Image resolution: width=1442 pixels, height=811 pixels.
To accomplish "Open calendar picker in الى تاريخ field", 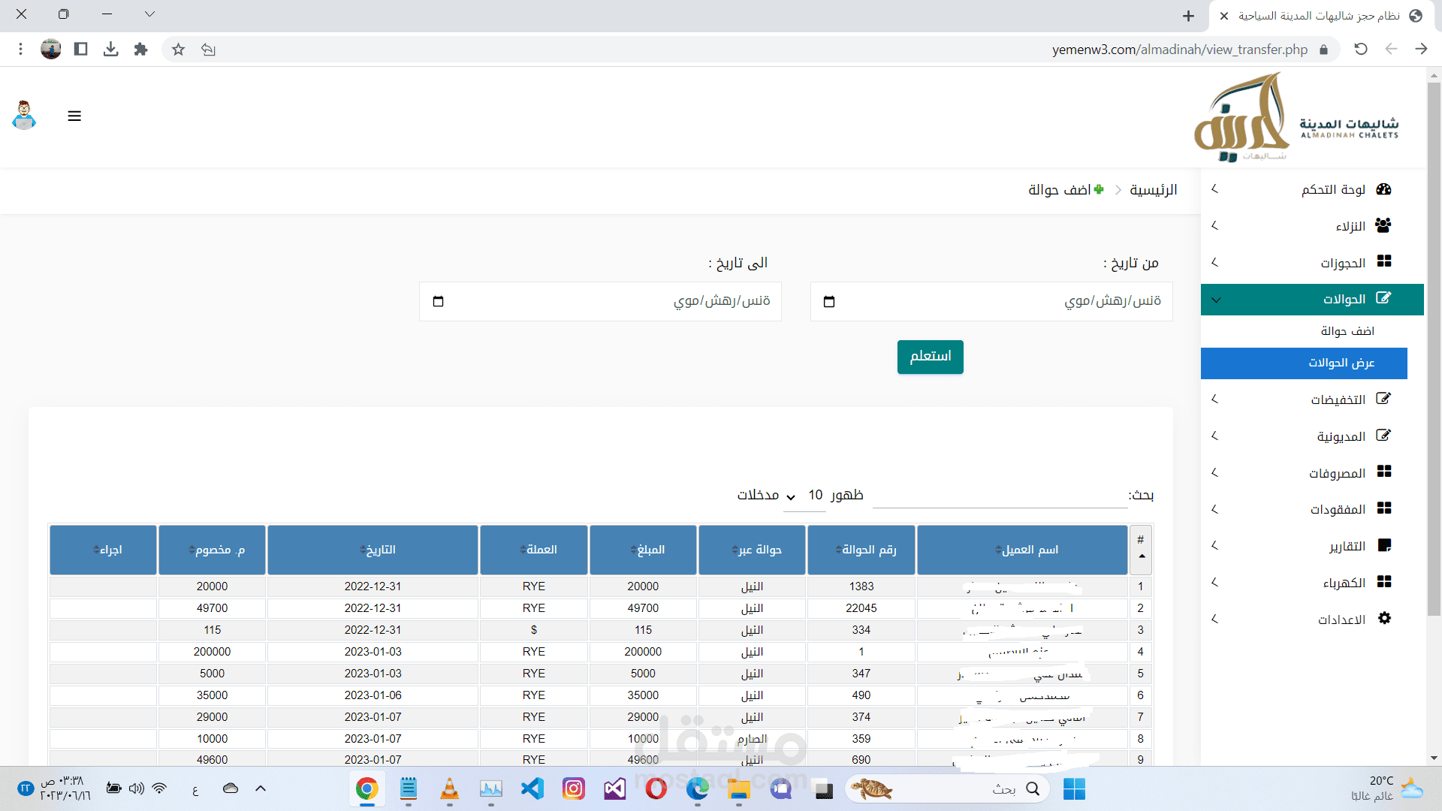I will [x=439, y=302].
